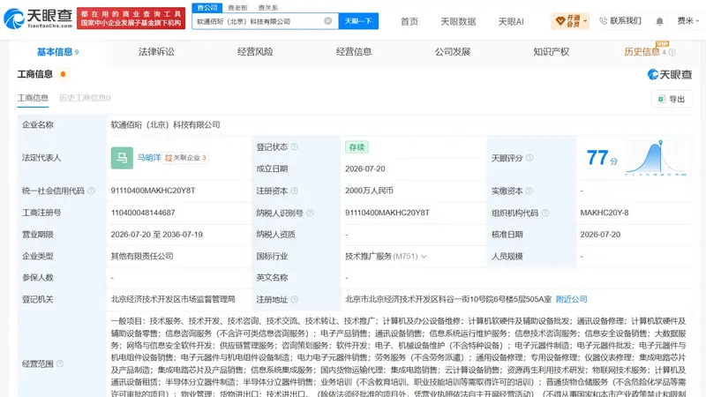This screenshot has width=706, height=397.
Task: Click the help icon beside 纳税人识别号
Action: pyautogui.click(x=310, y=213)
